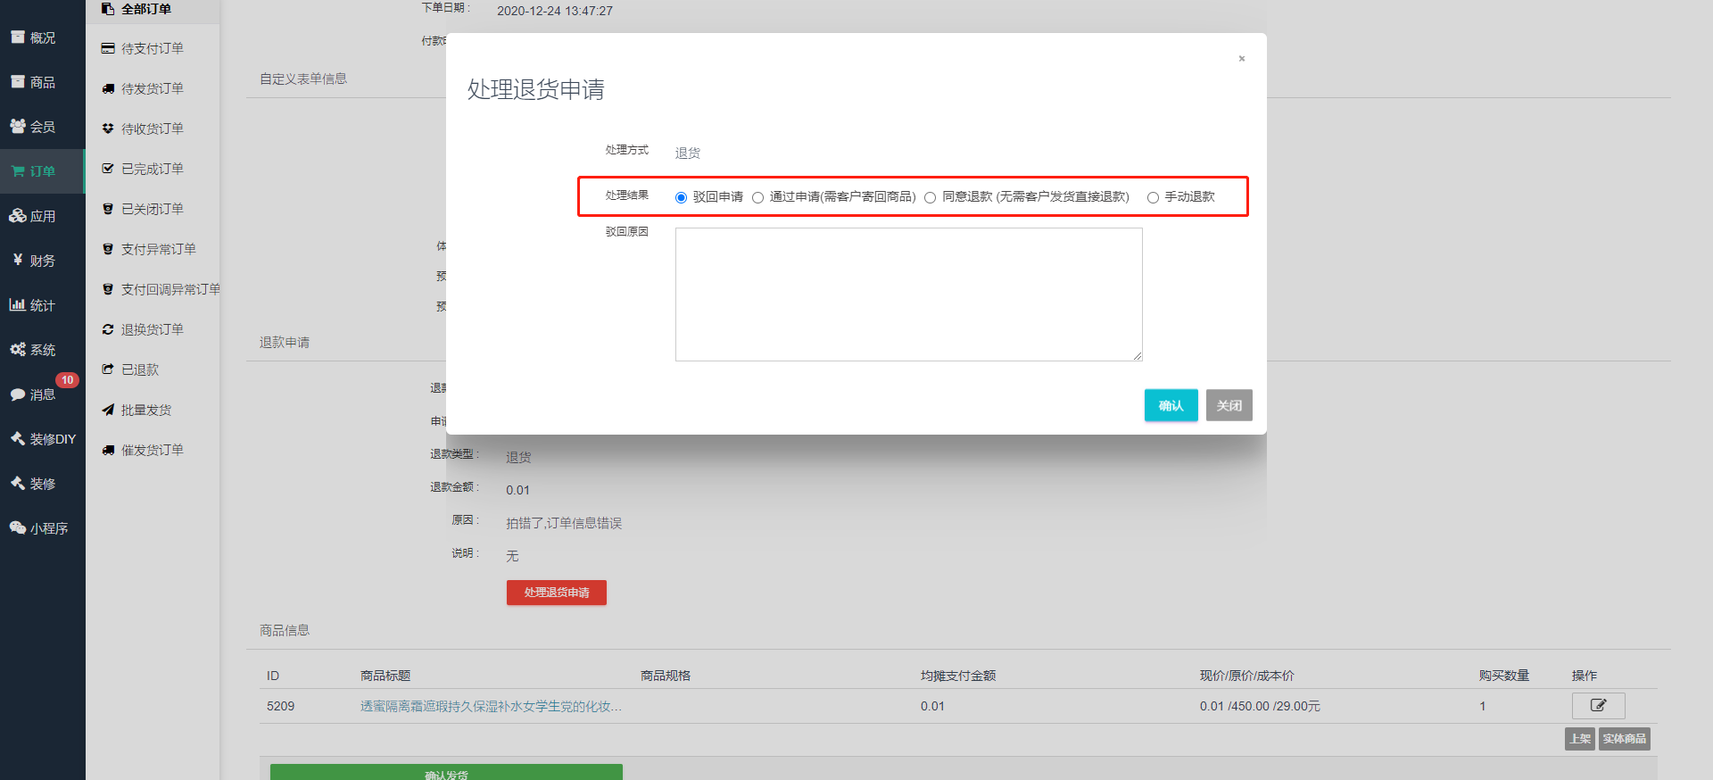Select 同意退款 (无需客户发货直接退款) radio option
This screenshot has width=1713, height=780.
pyautogui.click(x=930, y=198)
